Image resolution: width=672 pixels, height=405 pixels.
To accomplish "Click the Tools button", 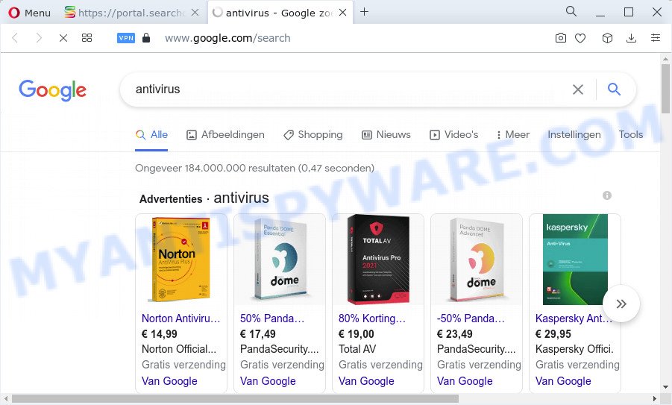I will (630, 134).
